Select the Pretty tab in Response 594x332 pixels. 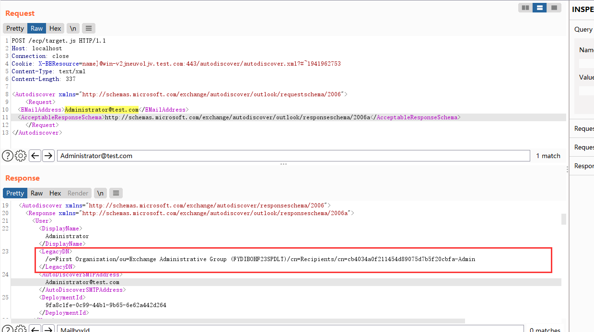point(15,193)
